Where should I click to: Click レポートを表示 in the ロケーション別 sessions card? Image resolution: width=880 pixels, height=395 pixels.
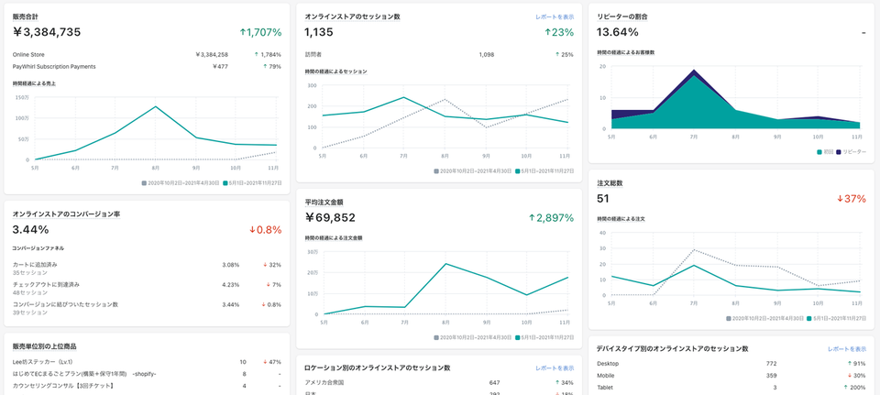[x=555, y=368]
